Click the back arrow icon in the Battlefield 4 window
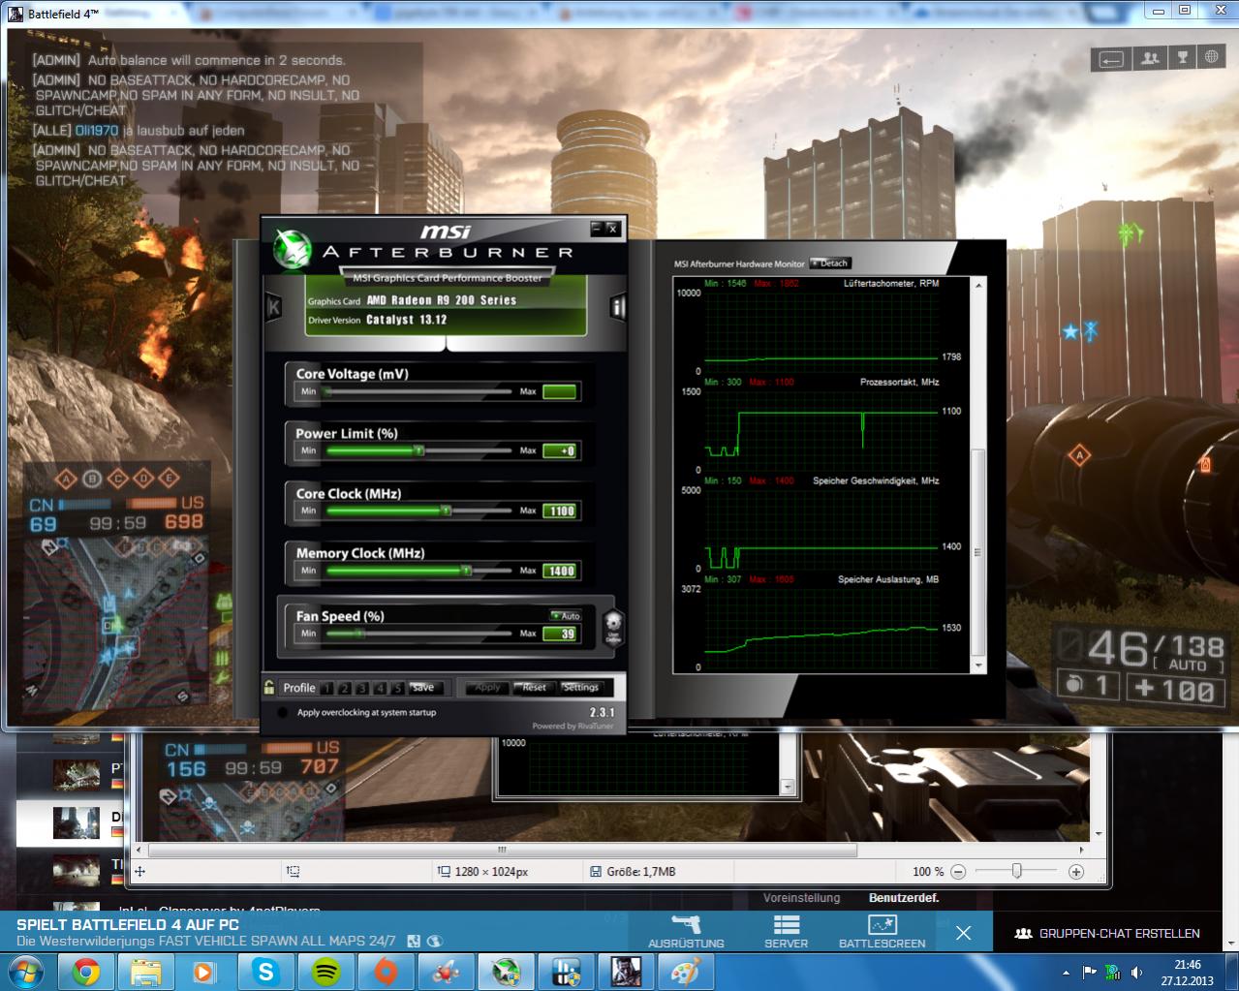The width and height of the screenshot is (1239, 991). pyautogui.click(x=1111, y=59)
